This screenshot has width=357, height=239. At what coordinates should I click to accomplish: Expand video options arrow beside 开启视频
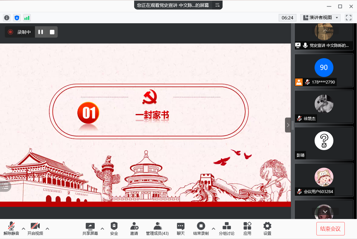47,229
